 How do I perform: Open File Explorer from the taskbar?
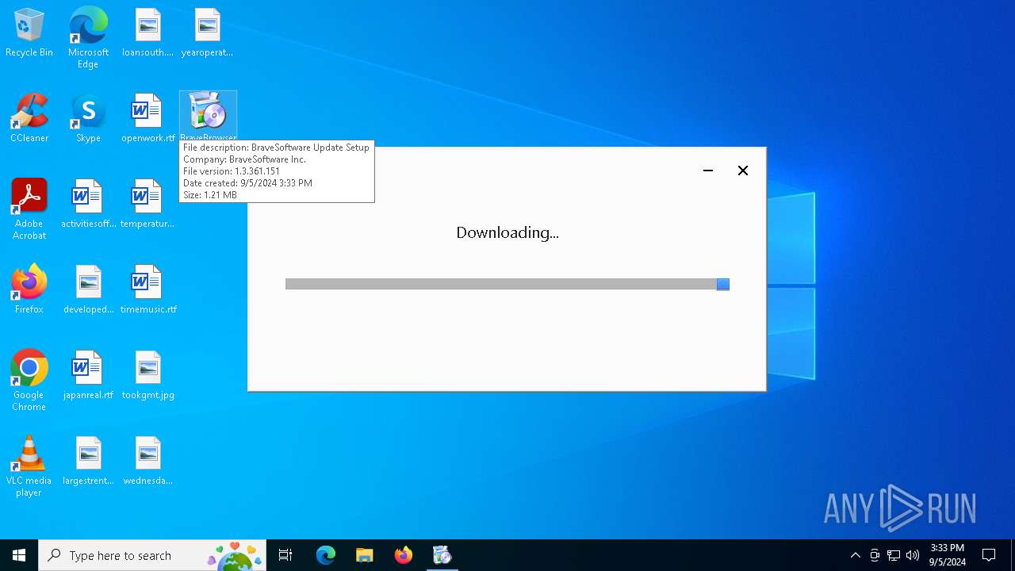coord(365,555)
